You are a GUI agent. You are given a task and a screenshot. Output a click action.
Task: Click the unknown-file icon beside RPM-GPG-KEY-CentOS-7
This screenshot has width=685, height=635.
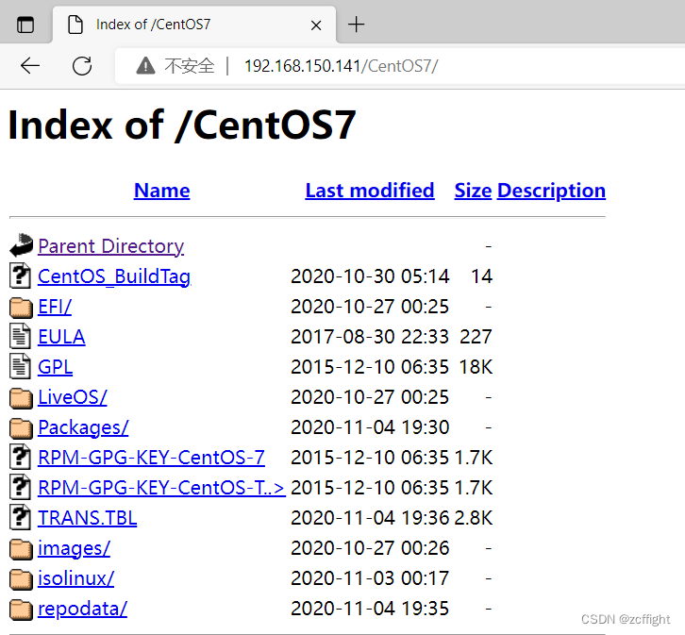click(20, 457)
